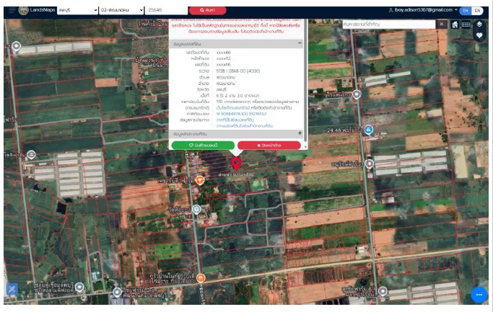Open favorites with the white heart icon

479,35
